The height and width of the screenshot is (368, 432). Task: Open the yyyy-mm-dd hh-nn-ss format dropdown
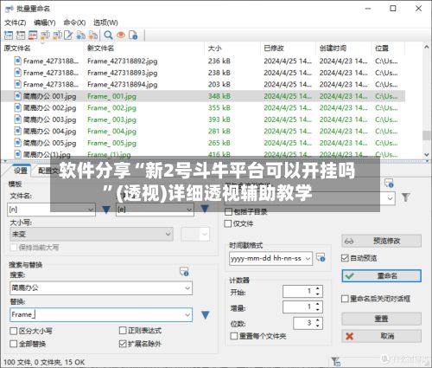pos(308,258)
